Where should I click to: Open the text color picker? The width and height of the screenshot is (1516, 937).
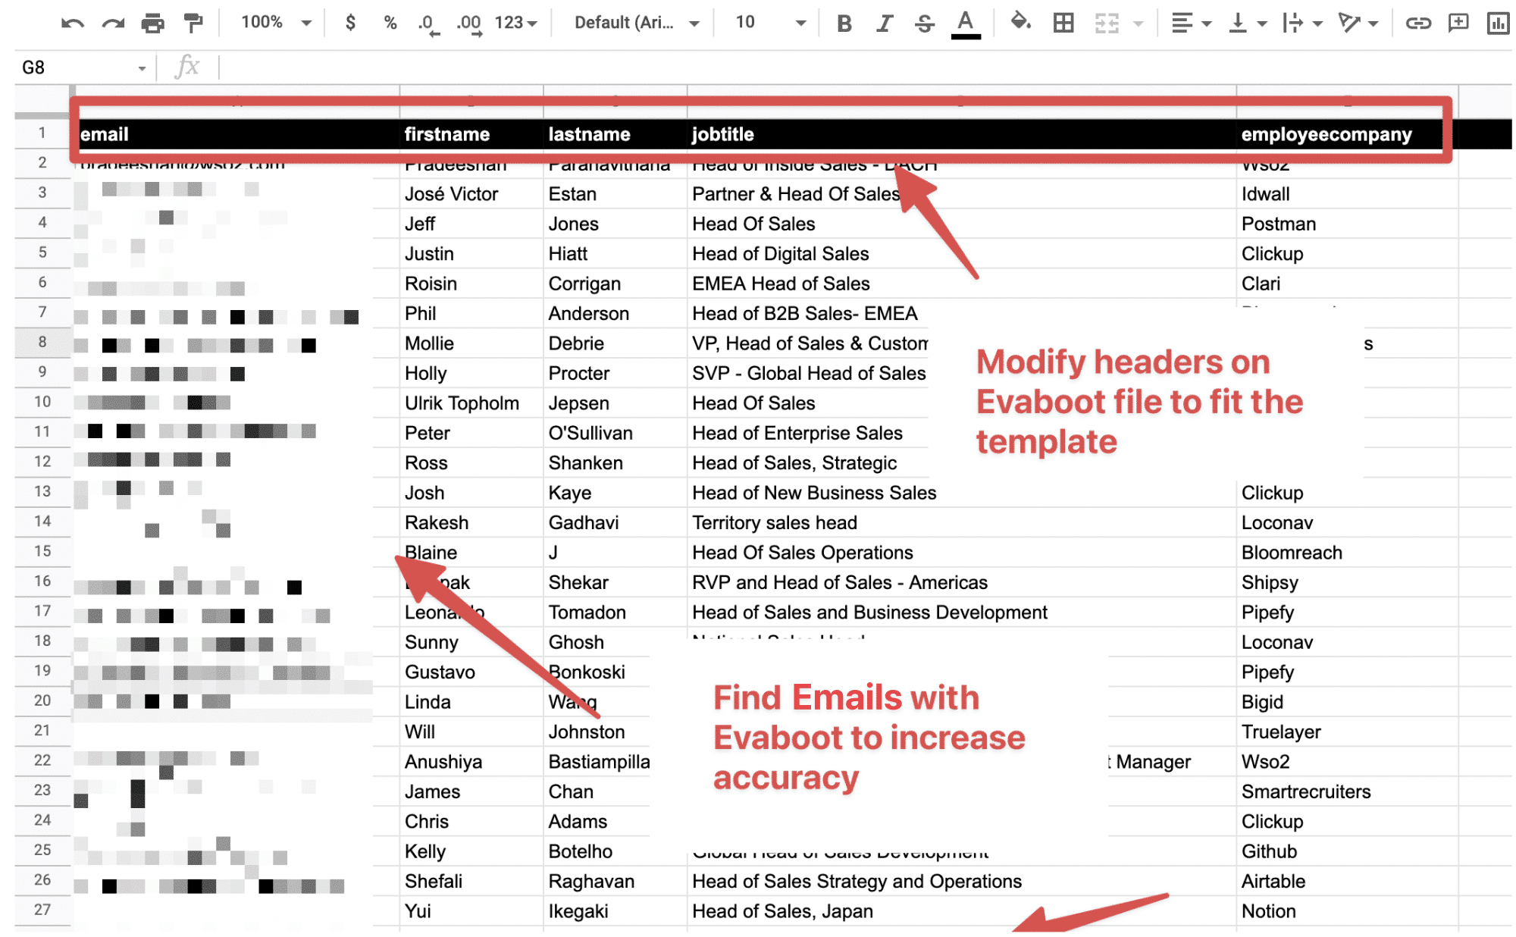(x=966, y=24)
